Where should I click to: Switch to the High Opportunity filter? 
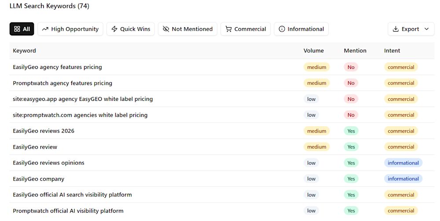click(70, 29)
